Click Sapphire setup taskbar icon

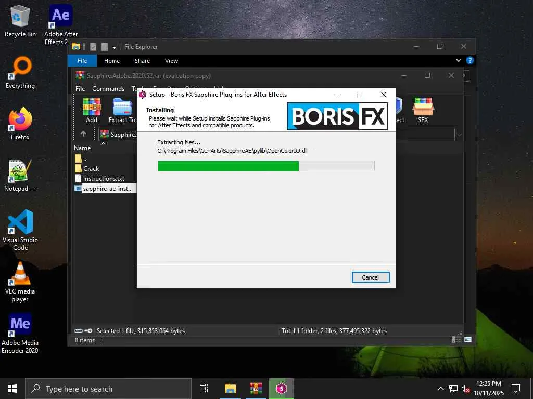point(282,389)
